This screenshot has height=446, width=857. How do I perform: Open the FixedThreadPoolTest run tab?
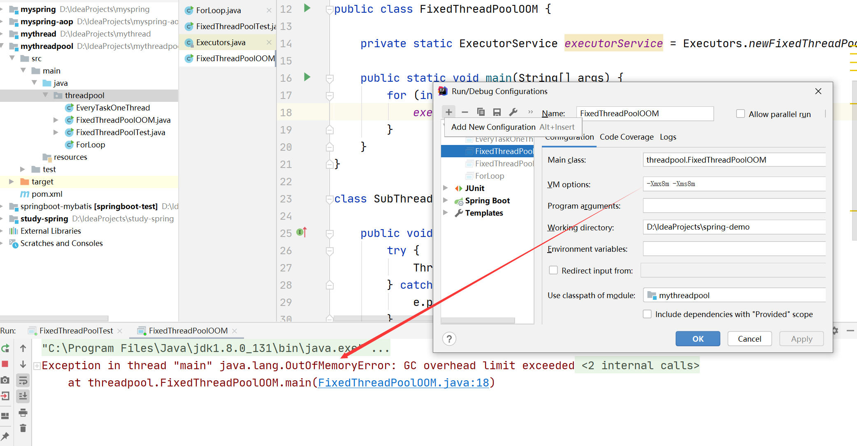tap(76, 331)
